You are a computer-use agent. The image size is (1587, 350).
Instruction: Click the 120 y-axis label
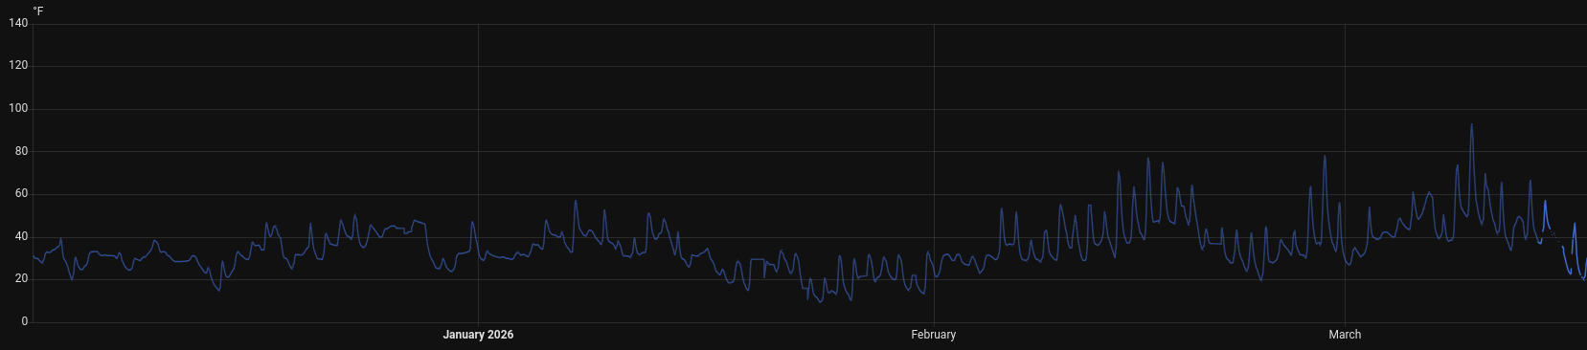(x=18, y=66)
